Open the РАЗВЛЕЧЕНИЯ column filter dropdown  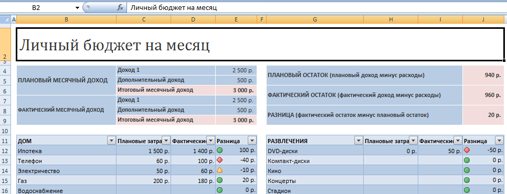[358, 141]
